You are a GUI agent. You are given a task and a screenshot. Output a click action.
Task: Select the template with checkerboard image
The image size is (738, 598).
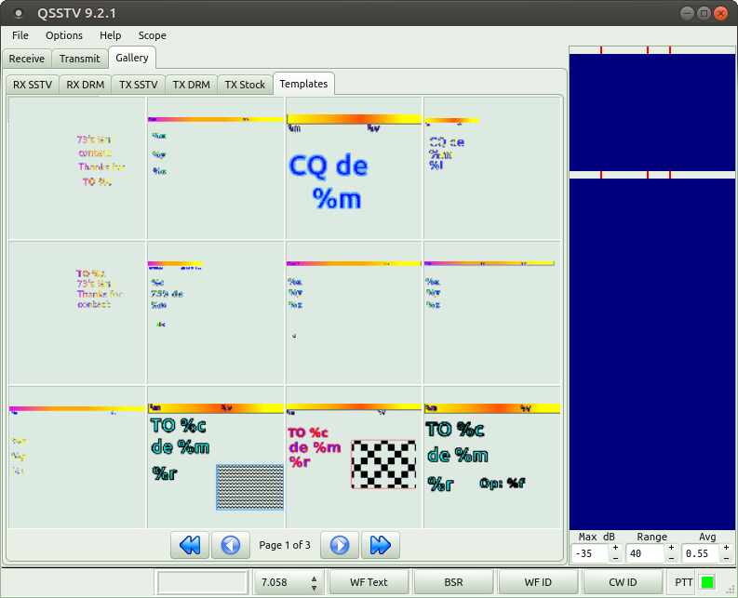pos(354,457)
